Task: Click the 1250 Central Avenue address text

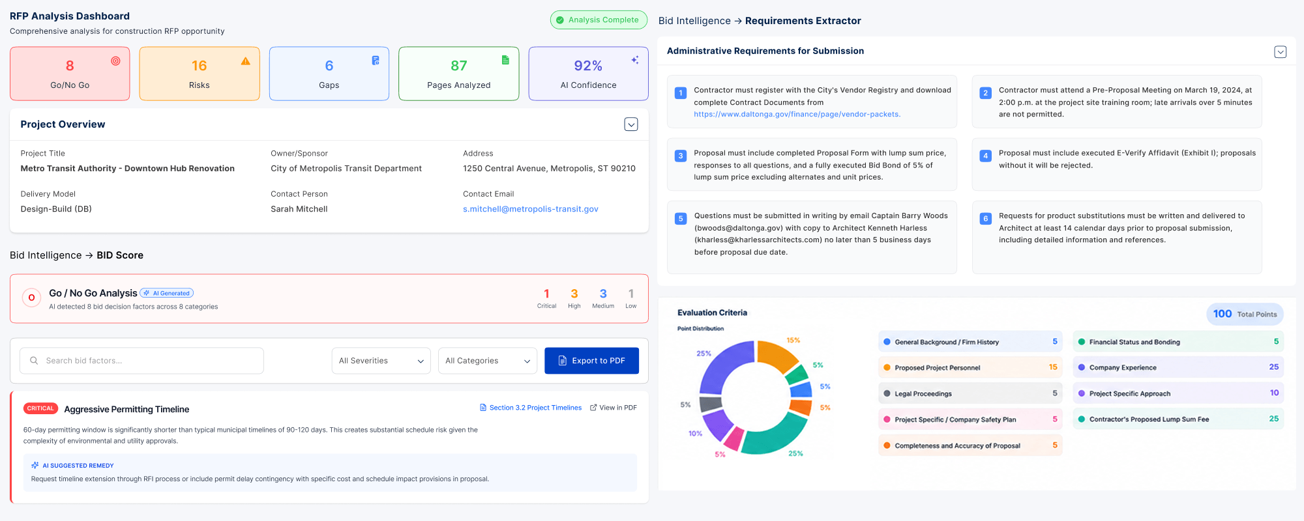Action: pos(549,169)
